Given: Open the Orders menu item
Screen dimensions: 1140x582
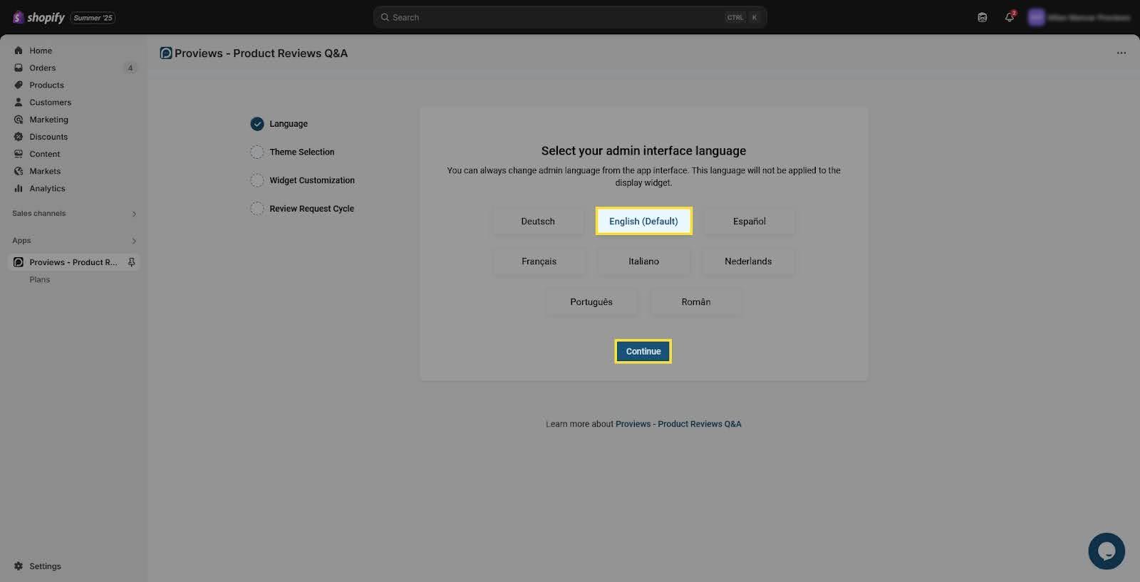Looking at the screenshot, I should click(42, 68).
